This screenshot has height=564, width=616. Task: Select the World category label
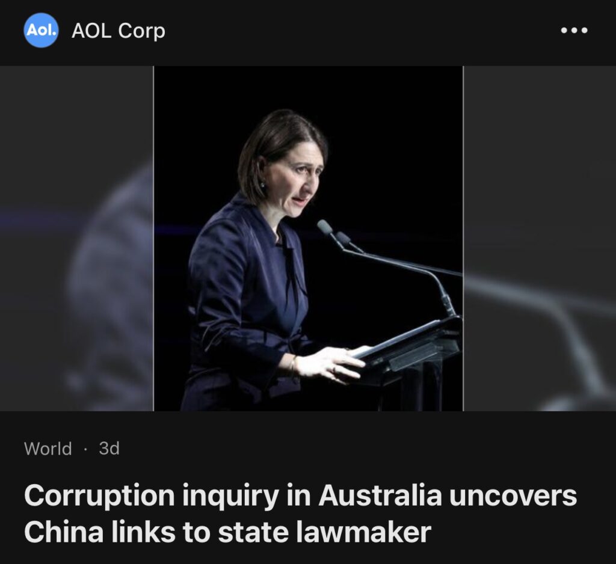pos(48,449)
